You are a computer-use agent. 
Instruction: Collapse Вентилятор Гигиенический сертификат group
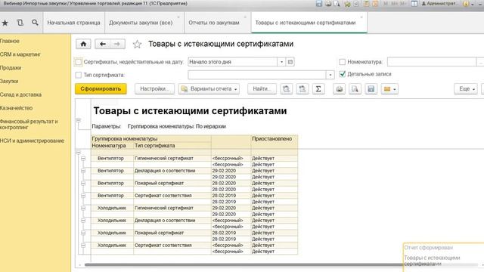(83, 159)
